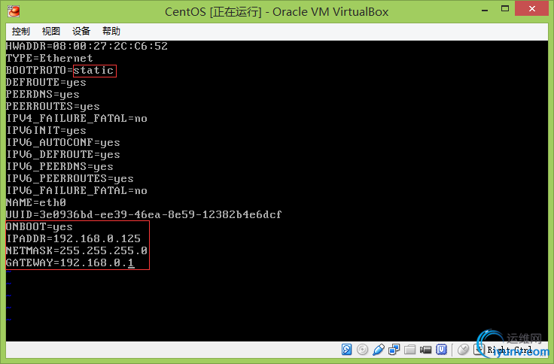Screen dimensions: 554x364
Task: Click the HWADDR=08:00:27:2C:C6:52 line
Action: click(87, 46)
